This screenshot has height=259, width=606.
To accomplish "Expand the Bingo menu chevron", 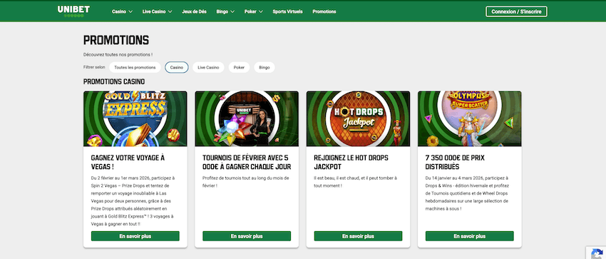I will click(232, 11).
